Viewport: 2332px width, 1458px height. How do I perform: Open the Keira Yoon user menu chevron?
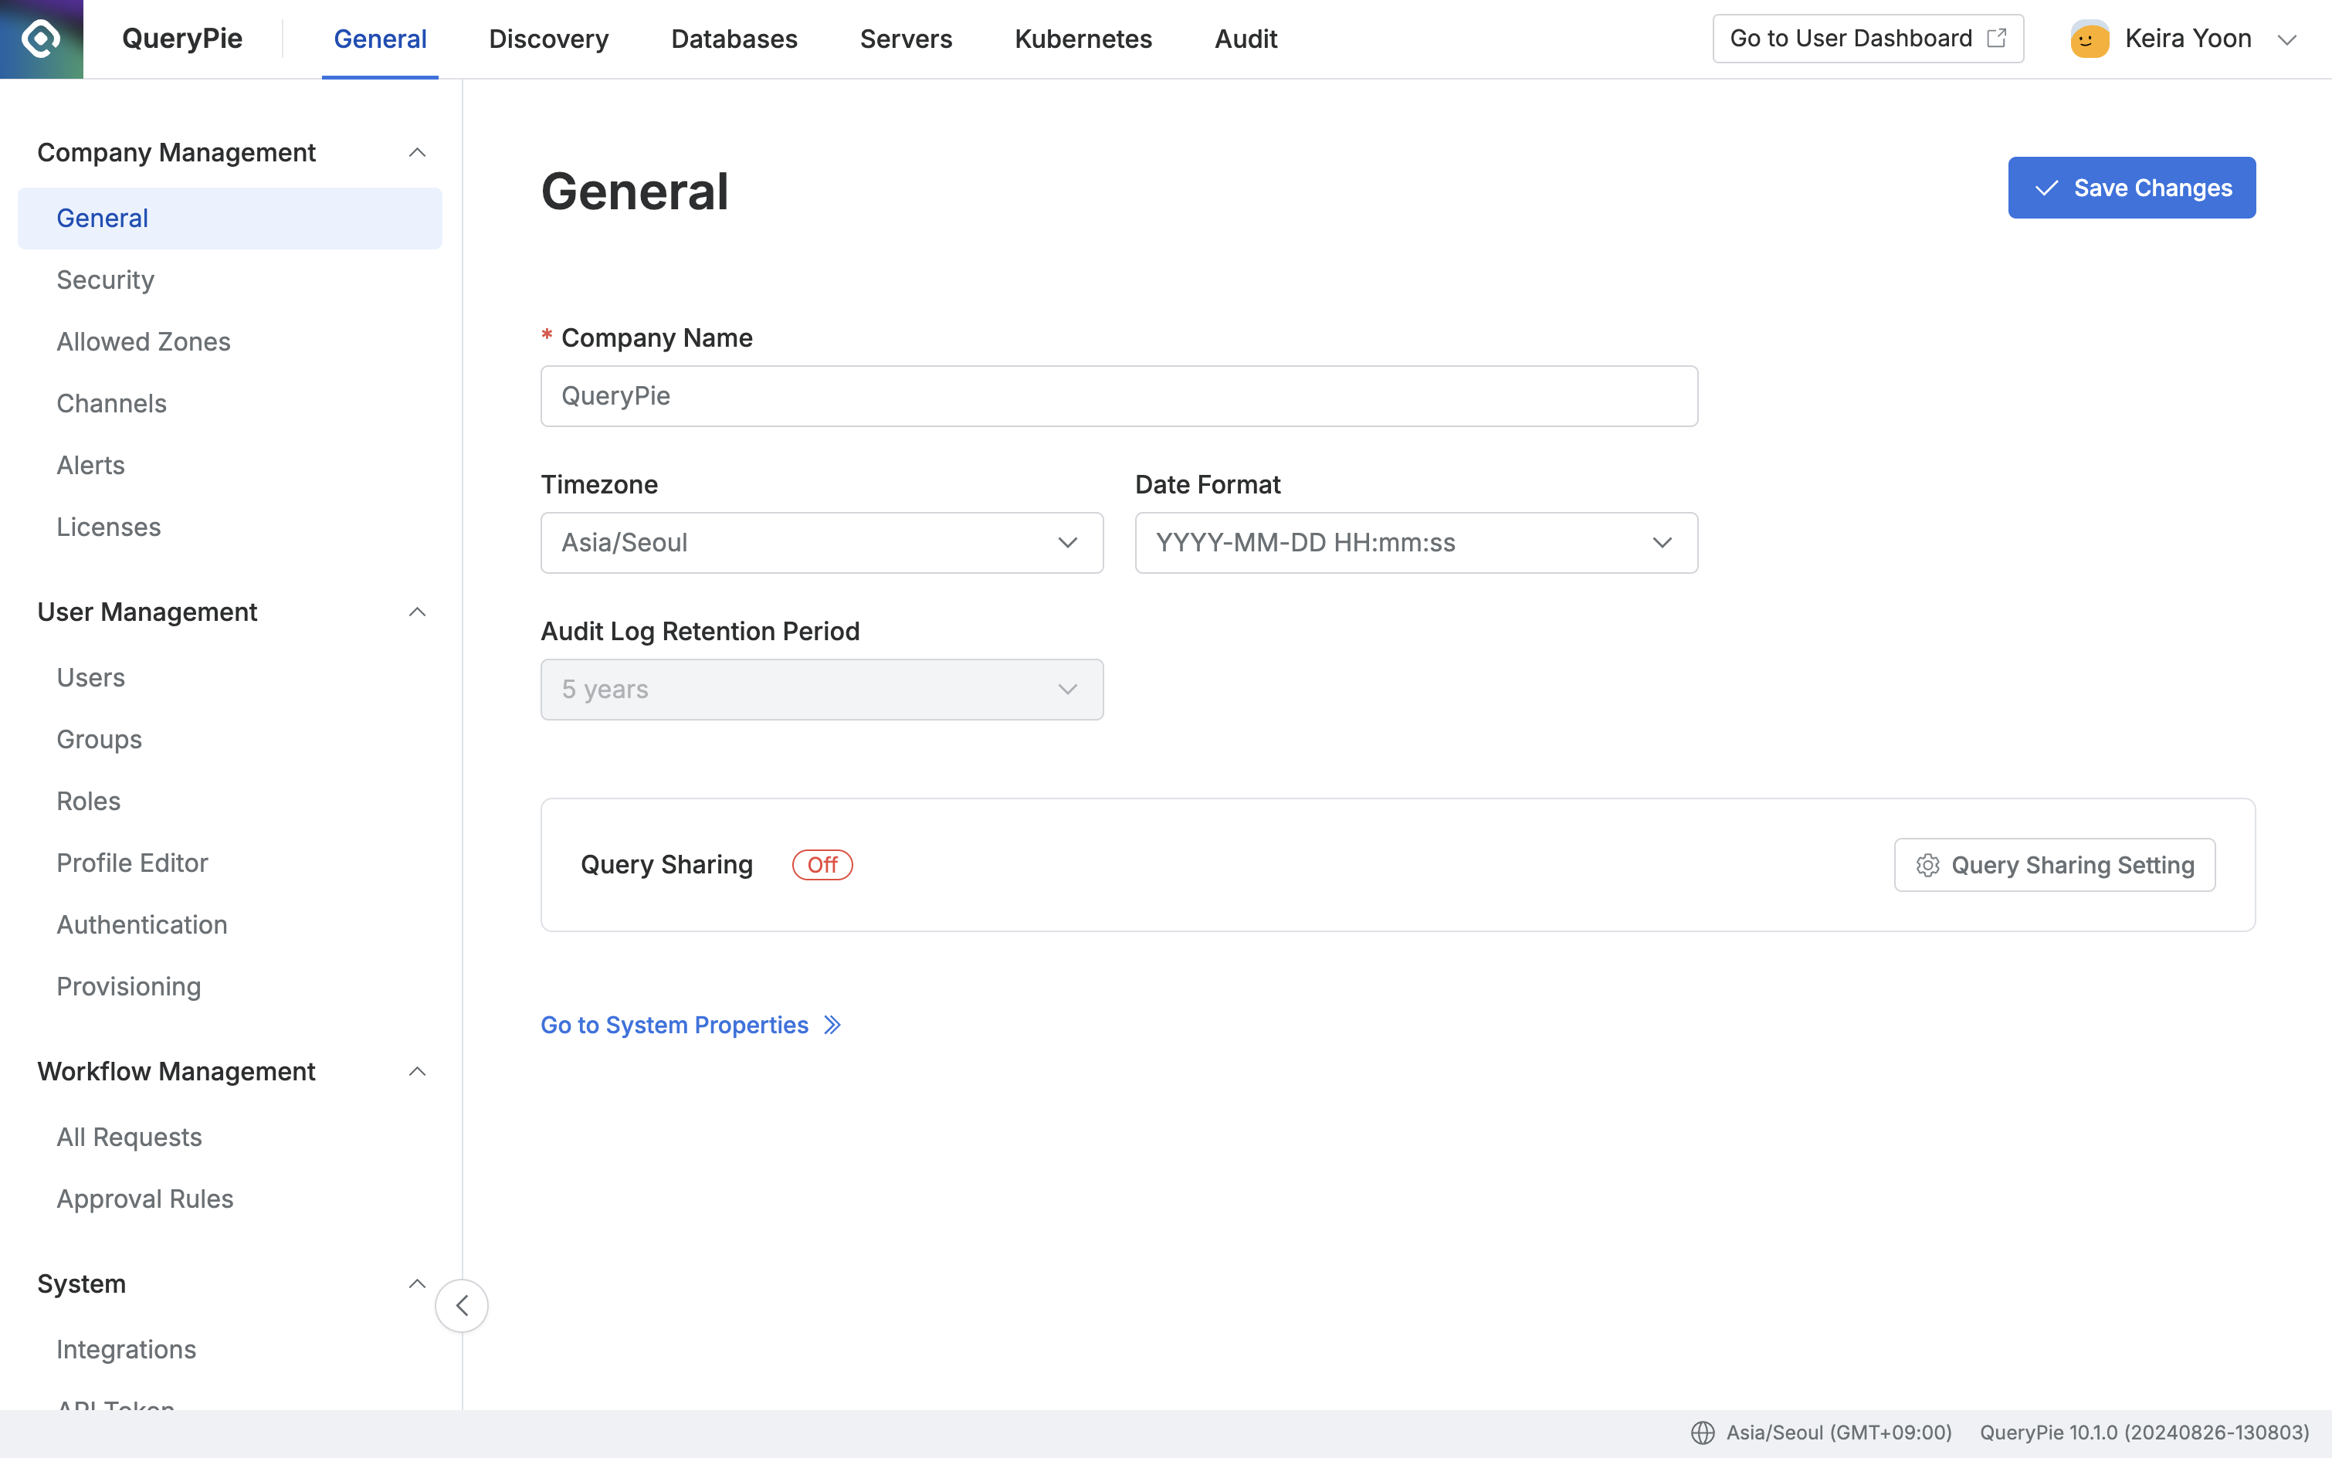pyautogui.click(x=2286, y=39)
